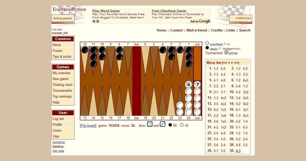
Task: Select the black checker on point 4
Action: (x=163, y=50)
